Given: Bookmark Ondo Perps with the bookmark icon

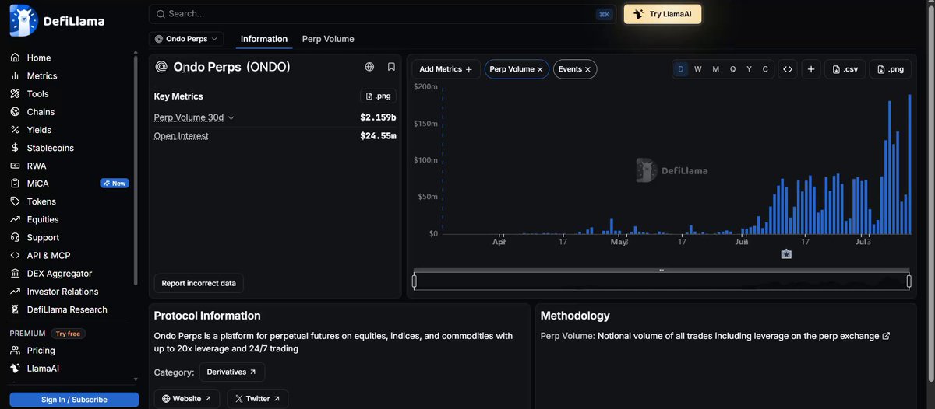Looking at the screenshot, I should (391, 67).
